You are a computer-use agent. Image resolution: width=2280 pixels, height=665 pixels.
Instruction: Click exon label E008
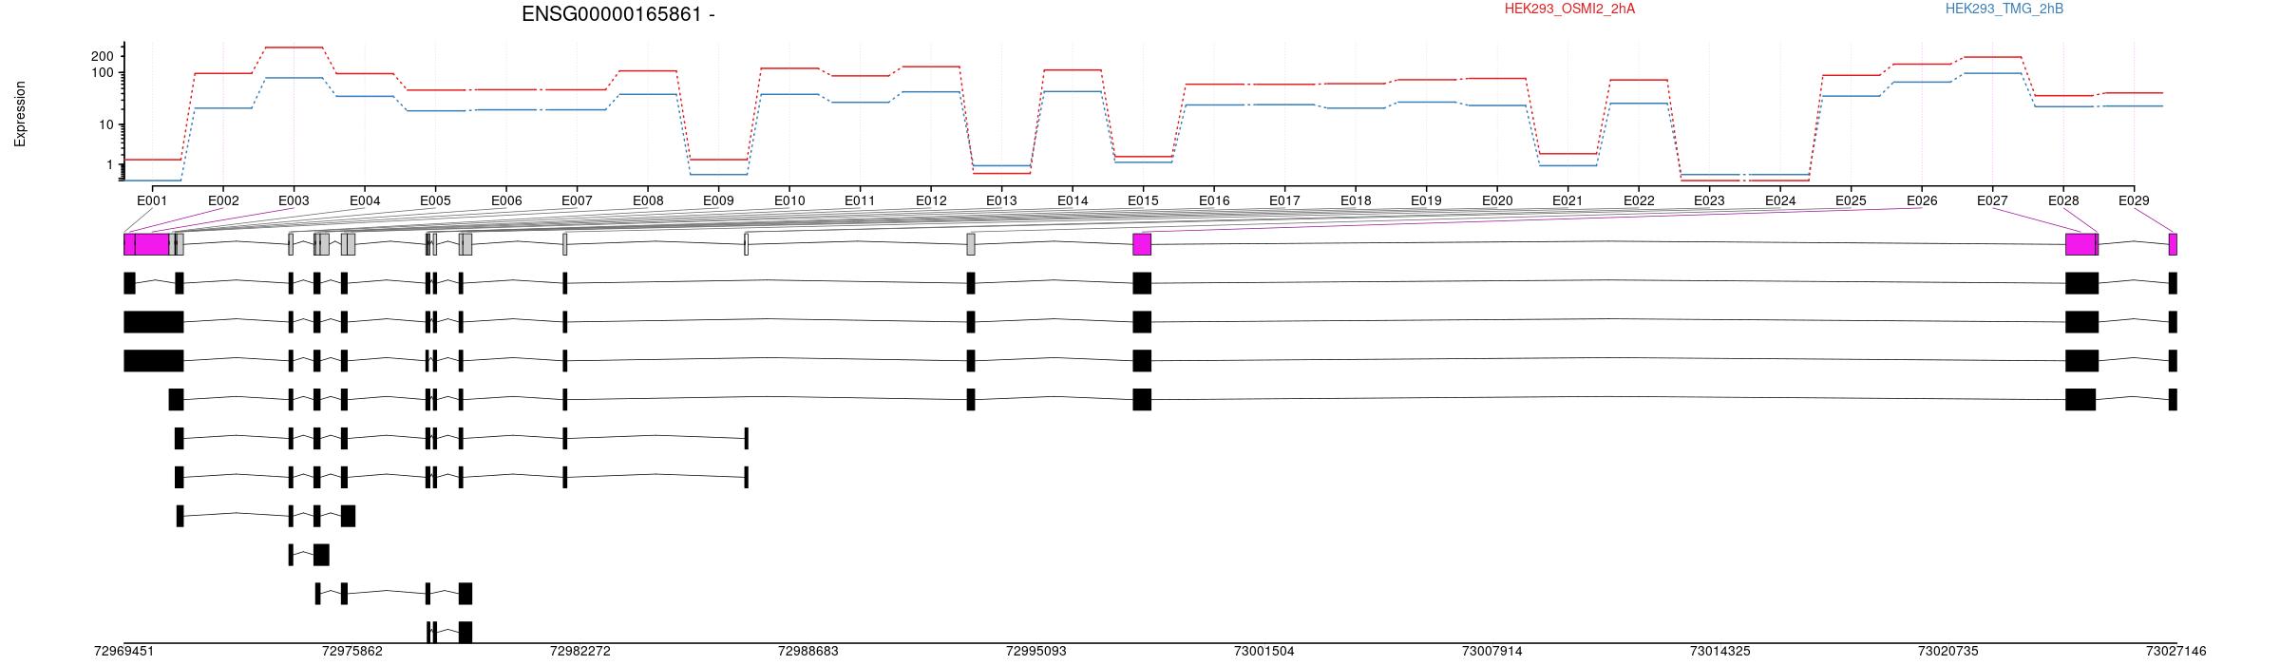click(648, 200)
